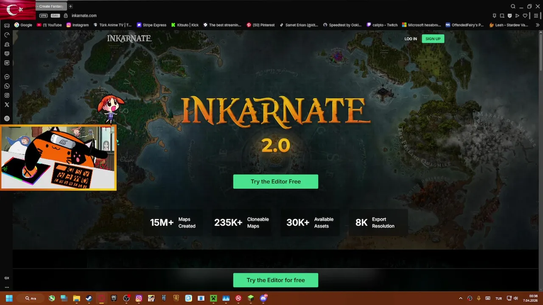Open the Türk Anime TV bookmark
The image size is (543, 305).
112,25
